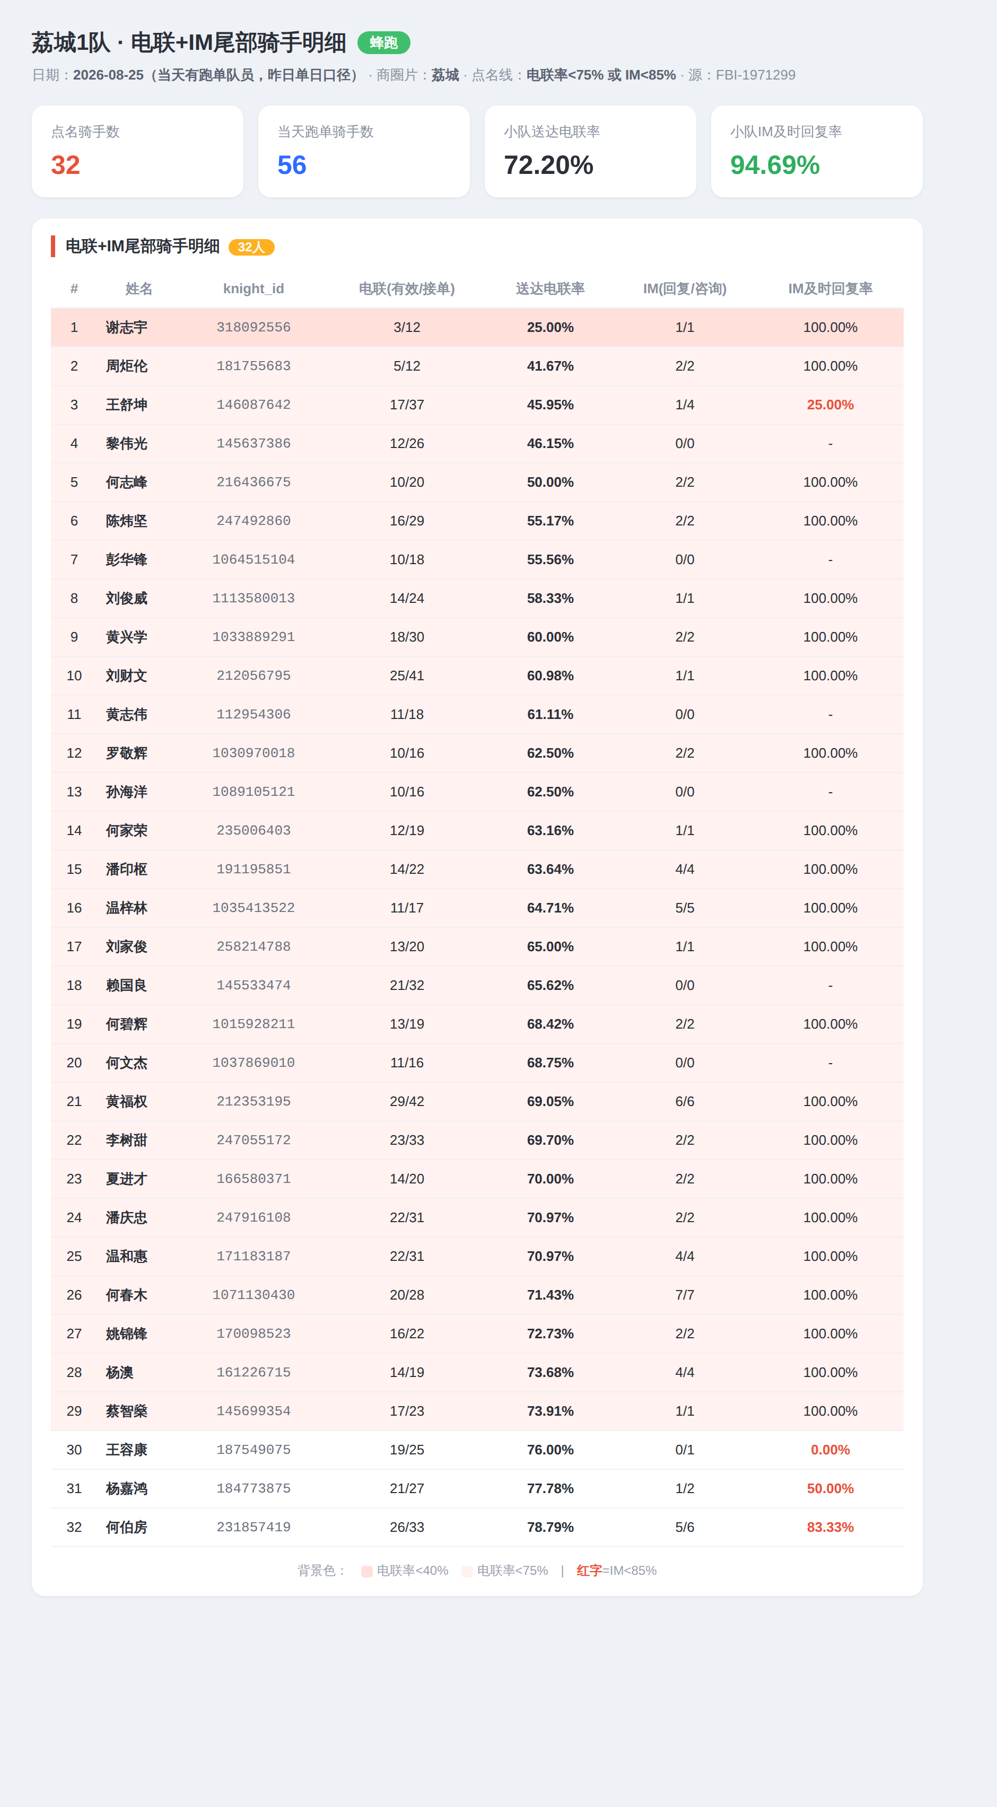The height and width of the screenshot is (1807, 997).
Task: Click the 电联(有效/接单) column header
Action: click(x=407, y=288)
